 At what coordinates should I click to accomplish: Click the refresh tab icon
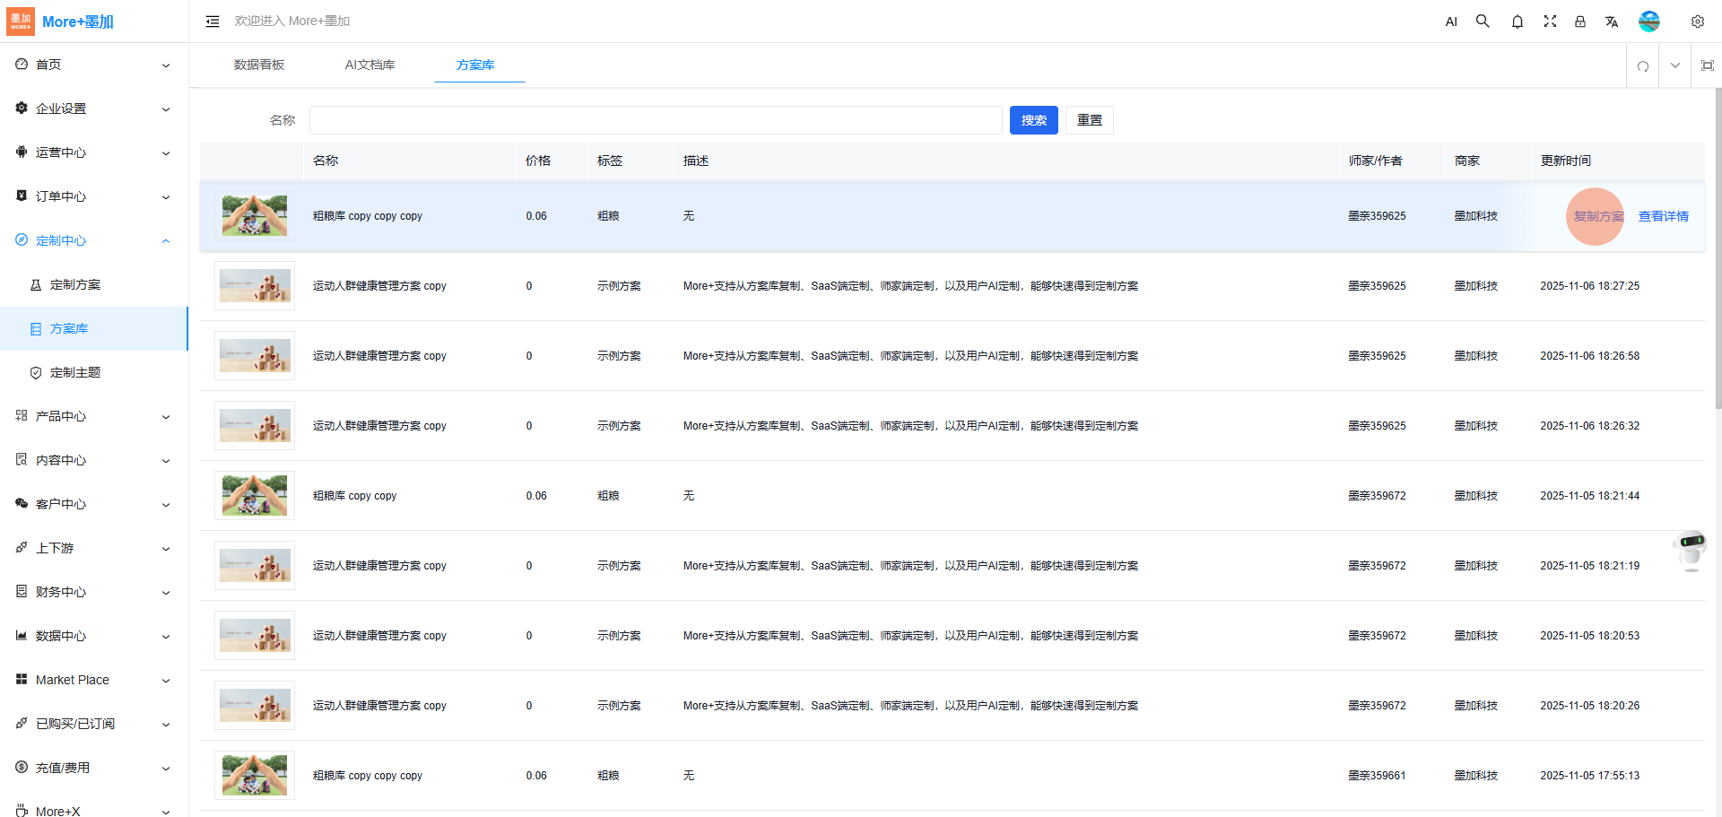point(1642,65)
